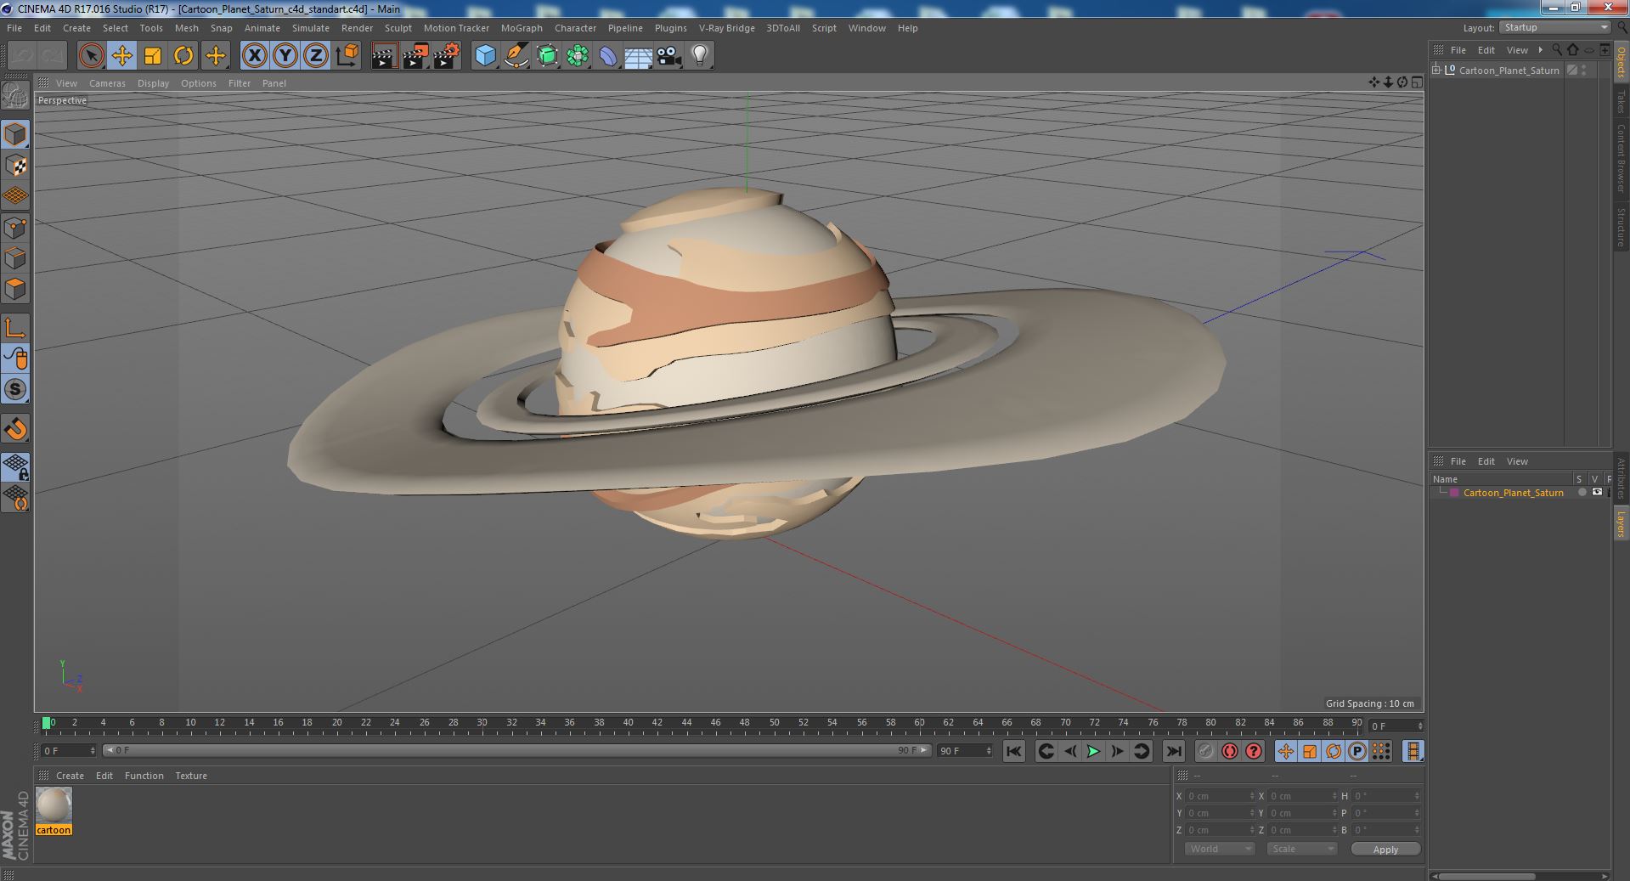Toggle the Snap magnet icon
1630x881 pixels.
15,429
